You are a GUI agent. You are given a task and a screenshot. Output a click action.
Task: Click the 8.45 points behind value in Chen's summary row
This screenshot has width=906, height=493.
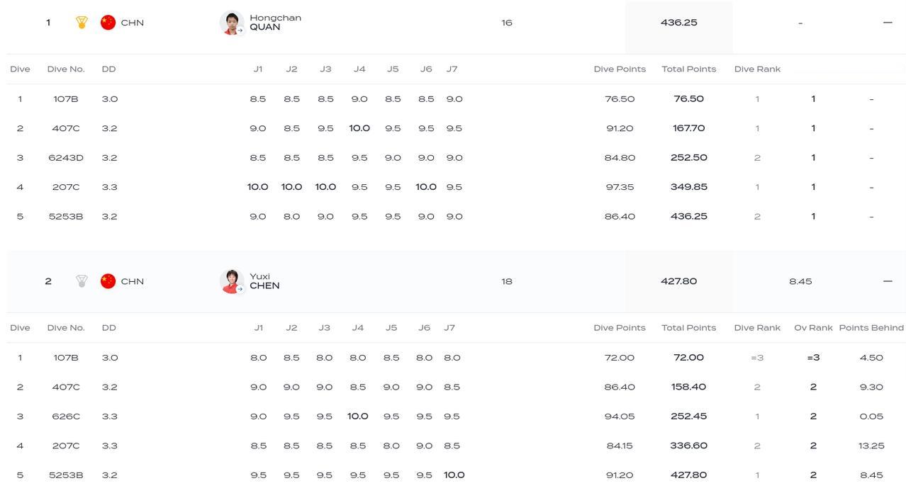(800, 281)
